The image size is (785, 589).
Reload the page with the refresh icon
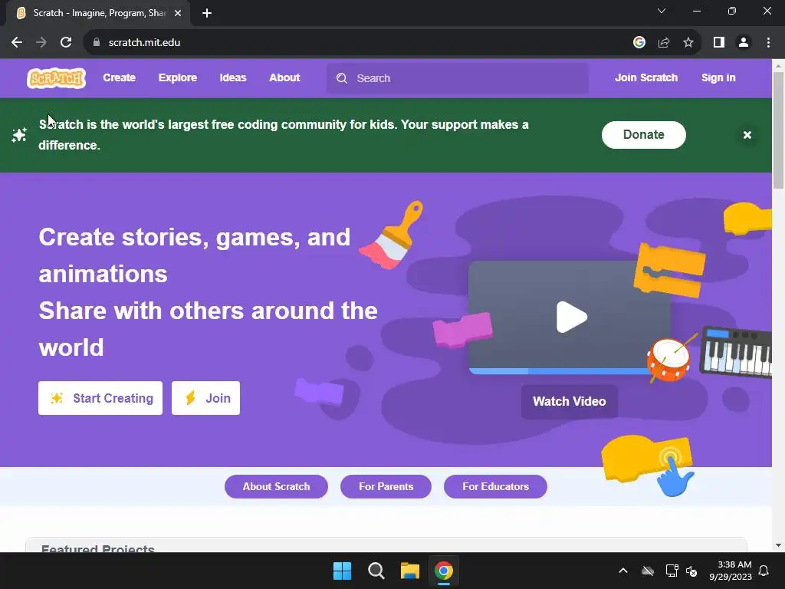click(x=66, y=43)
